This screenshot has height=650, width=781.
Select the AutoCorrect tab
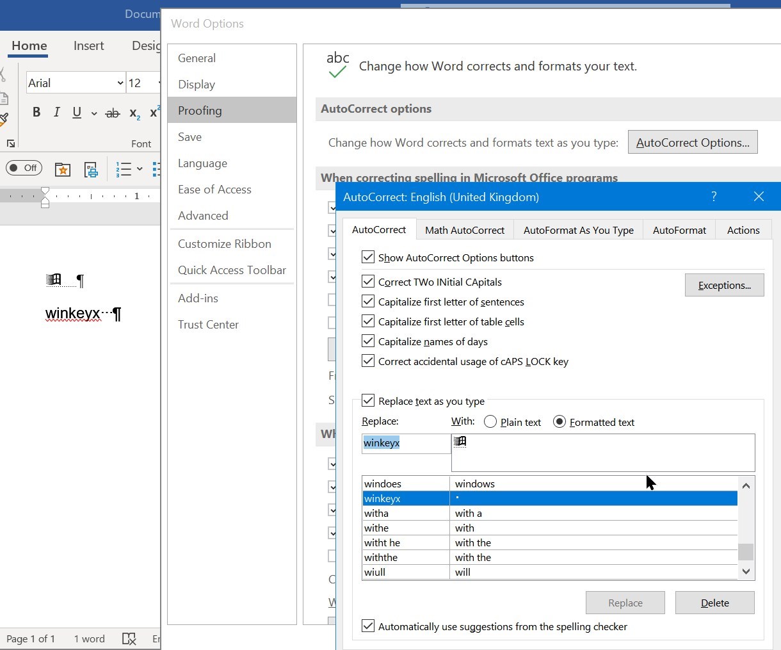click(379, 229)
